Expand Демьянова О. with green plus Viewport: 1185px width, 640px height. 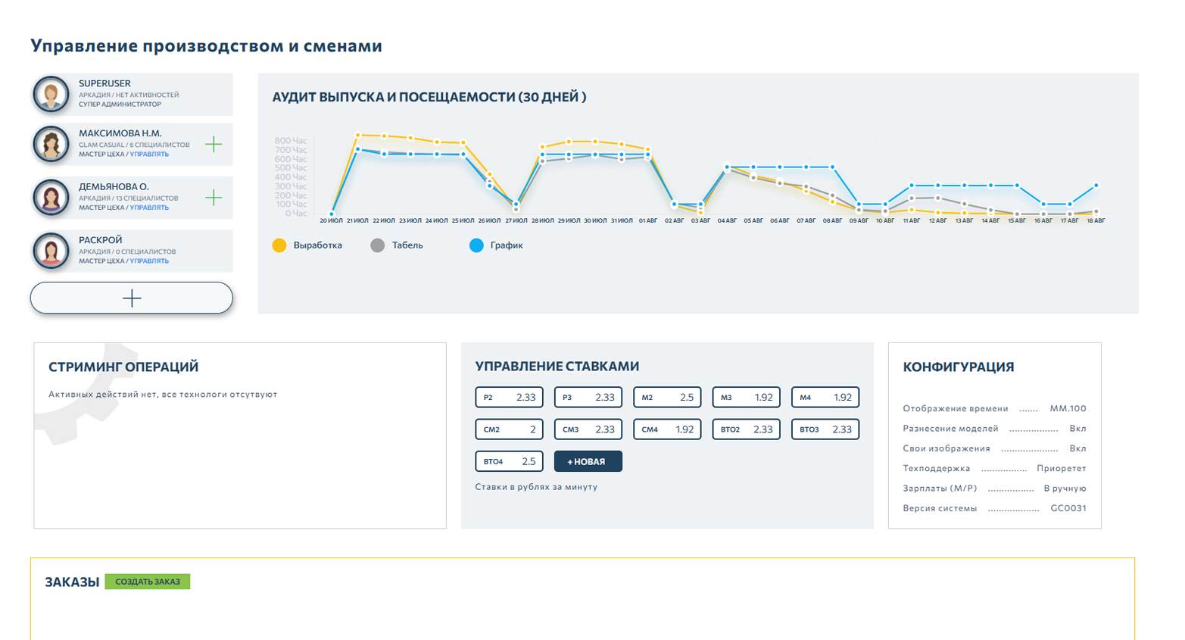(214, 198)
